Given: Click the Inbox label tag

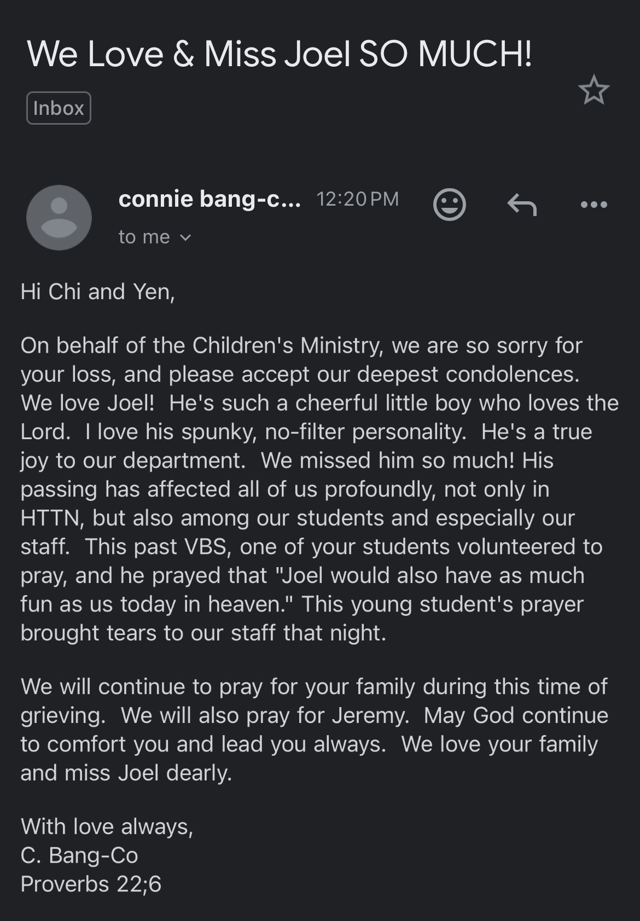Looking at the screenshot, I should tap(59, 108).
